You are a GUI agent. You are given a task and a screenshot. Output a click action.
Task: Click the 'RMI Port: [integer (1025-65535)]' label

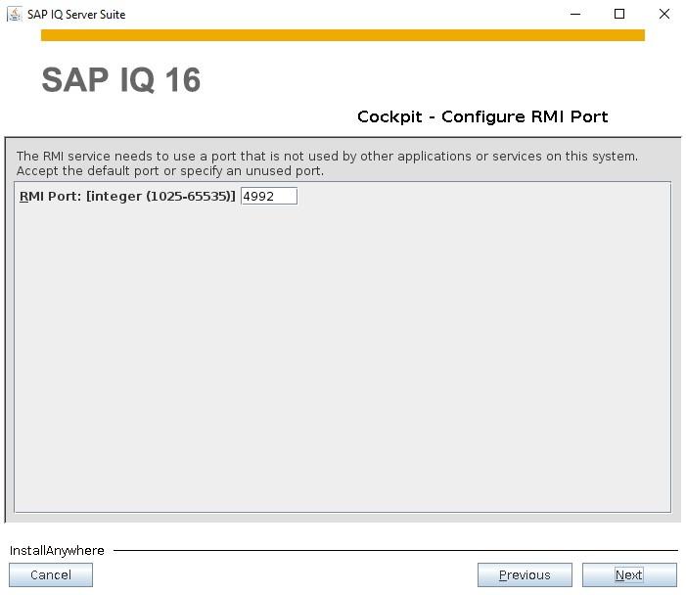(127, 196)
